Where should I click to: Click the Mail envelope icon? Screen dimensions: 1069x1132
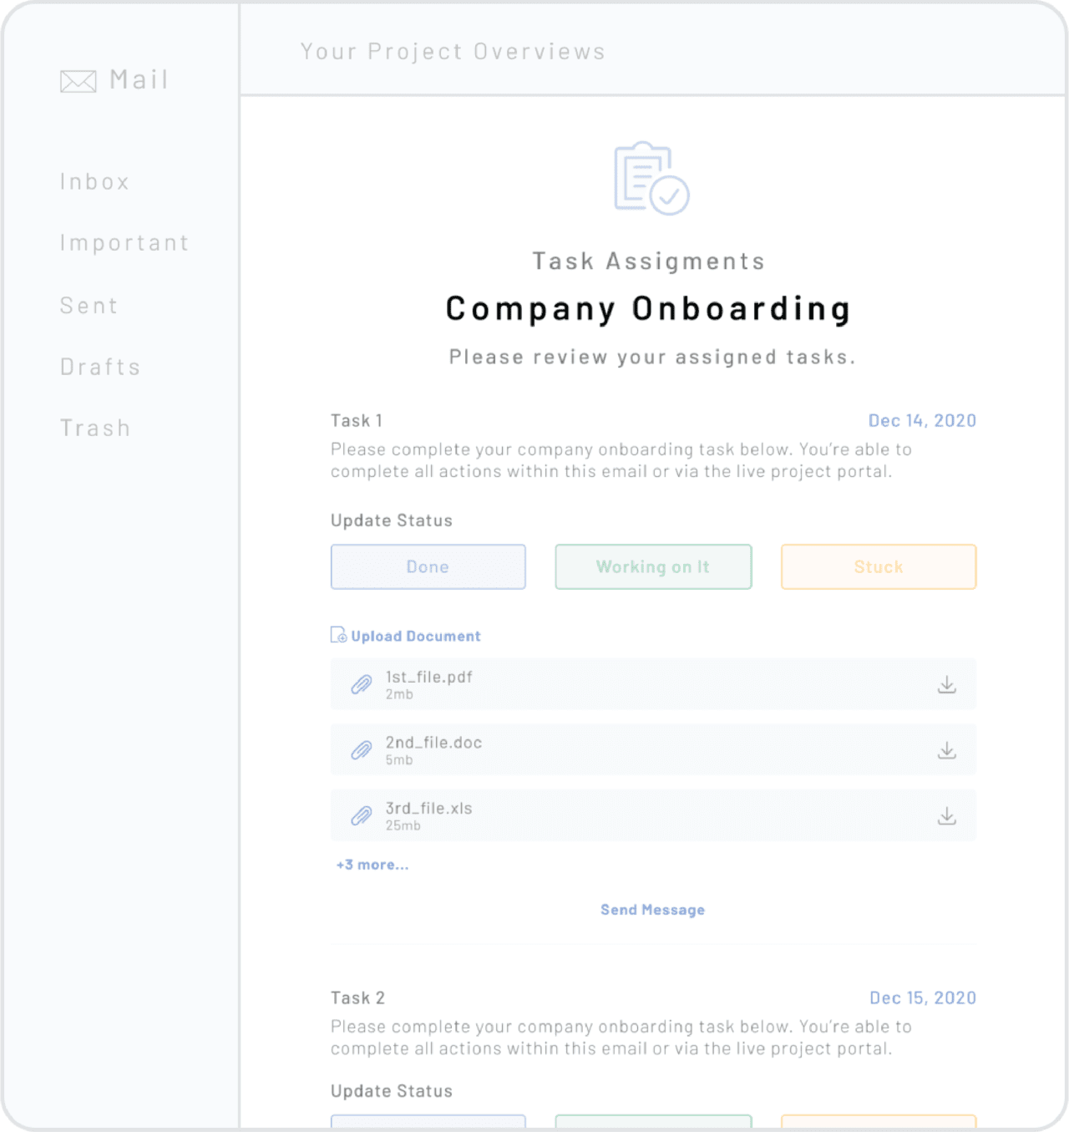(x=78, y=80)
